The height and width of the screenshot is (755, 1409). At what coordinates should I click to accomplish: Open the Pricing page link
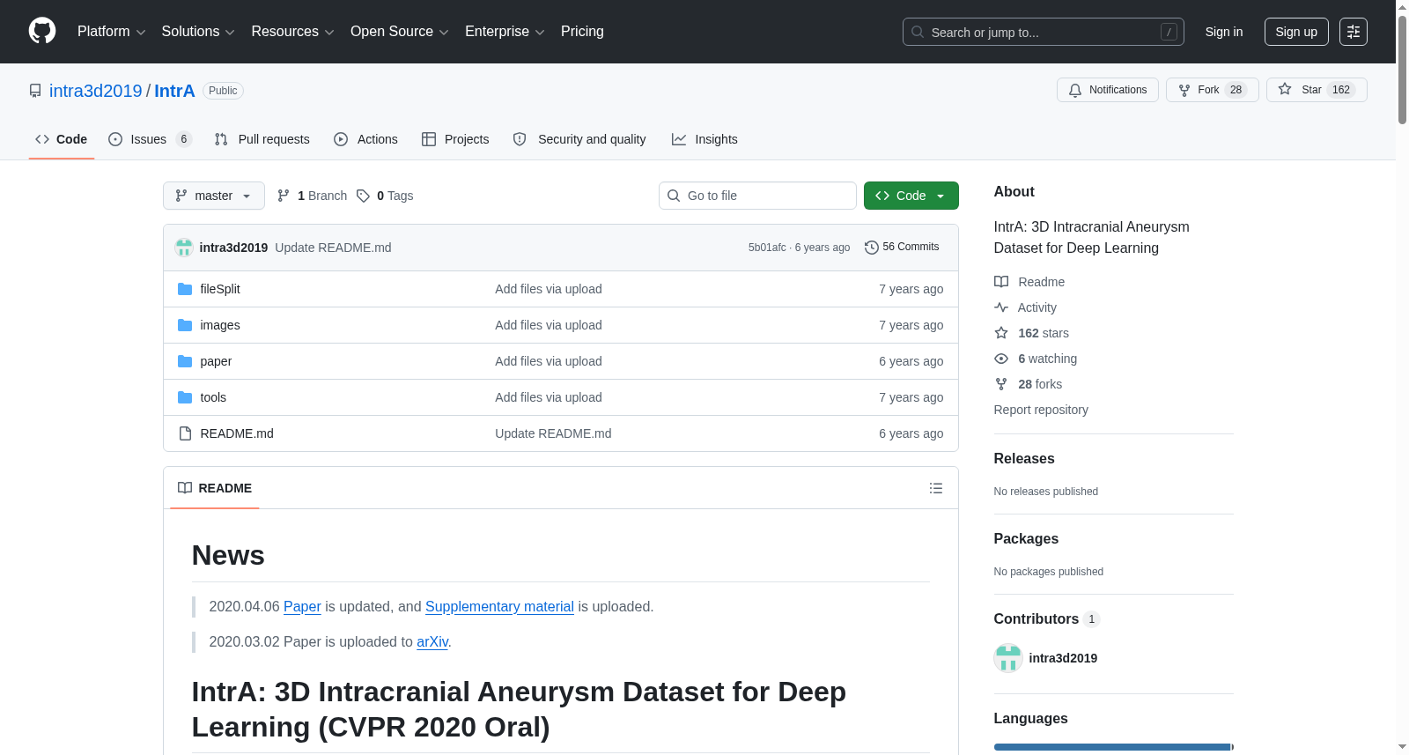tap(582, 32)
